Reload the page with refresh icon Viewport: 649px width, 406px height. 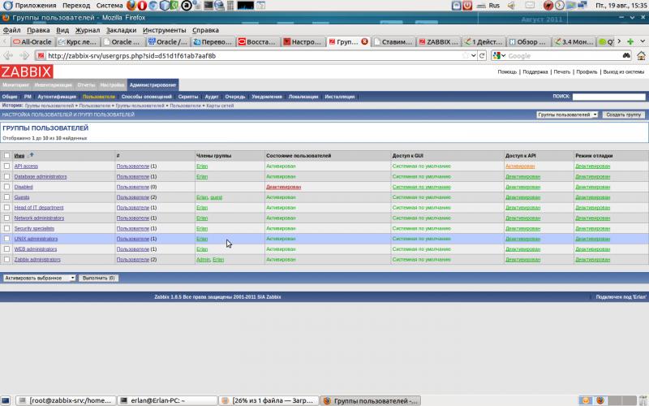482,55
